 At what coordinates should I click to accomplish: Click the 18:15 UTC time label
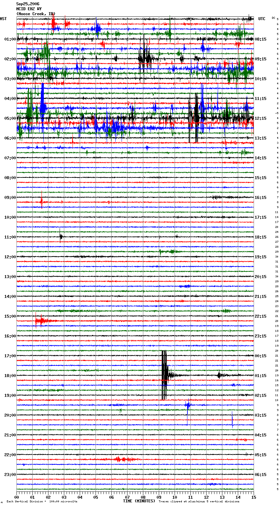click(x=261, y=237)
